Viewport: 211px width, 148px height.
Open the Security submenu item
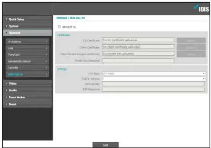(x=27, y=68)
